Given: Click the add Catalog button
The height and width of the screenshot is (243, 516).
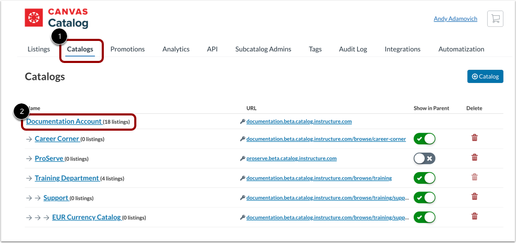Looking at the screenshot, I should [x=485, y=77].
